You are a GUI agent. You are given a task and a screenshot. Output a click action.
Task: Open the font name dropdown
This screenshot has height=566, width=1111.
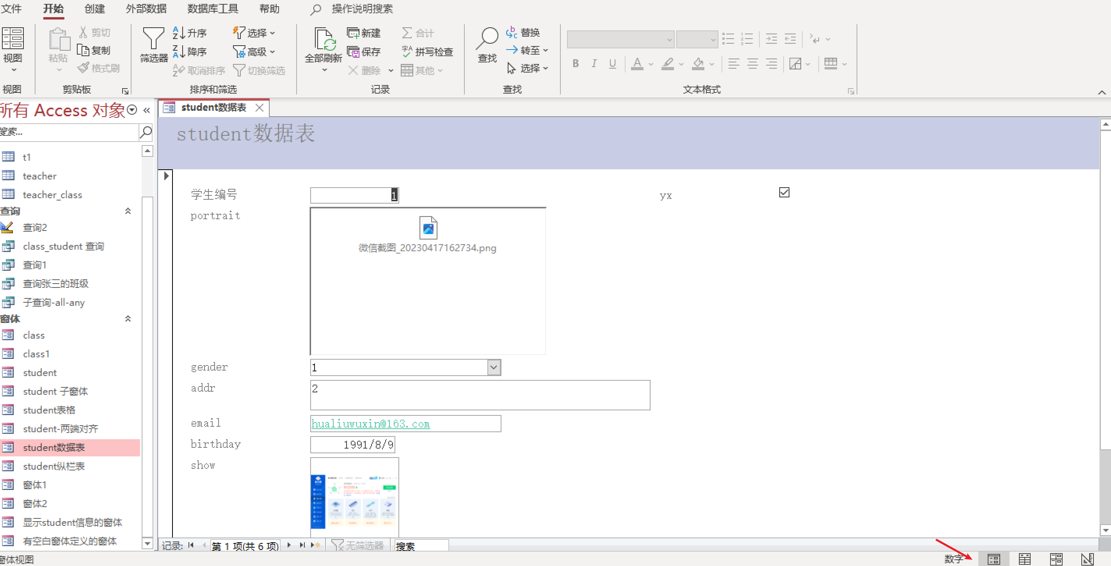coord(669,40)
